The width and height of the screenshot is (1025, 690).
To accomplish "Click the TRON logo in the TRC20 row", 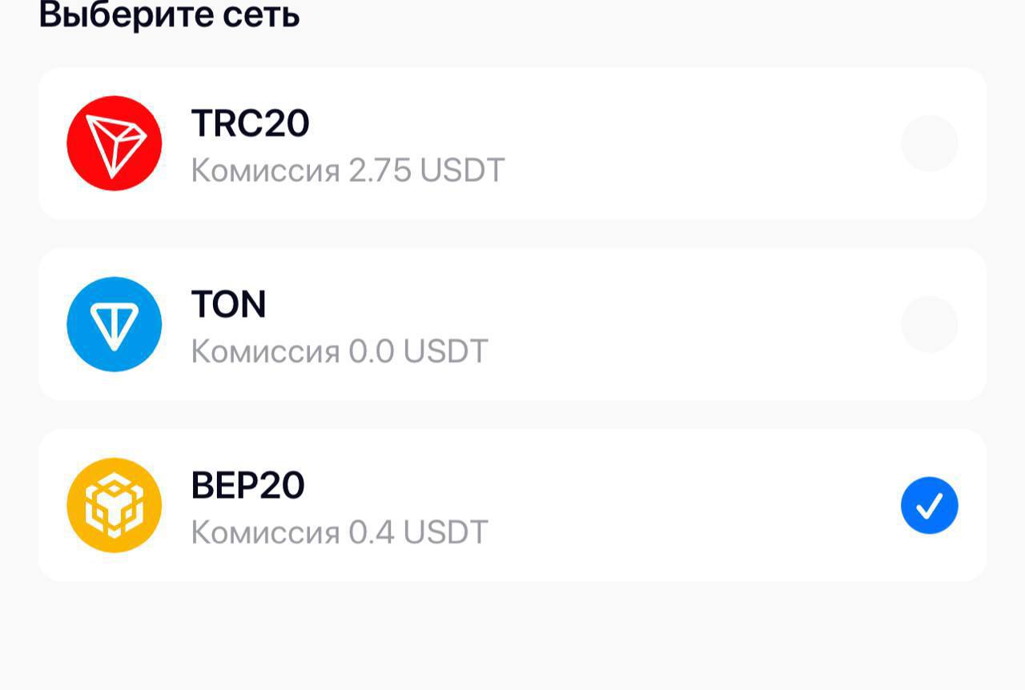I will (114, 142).
